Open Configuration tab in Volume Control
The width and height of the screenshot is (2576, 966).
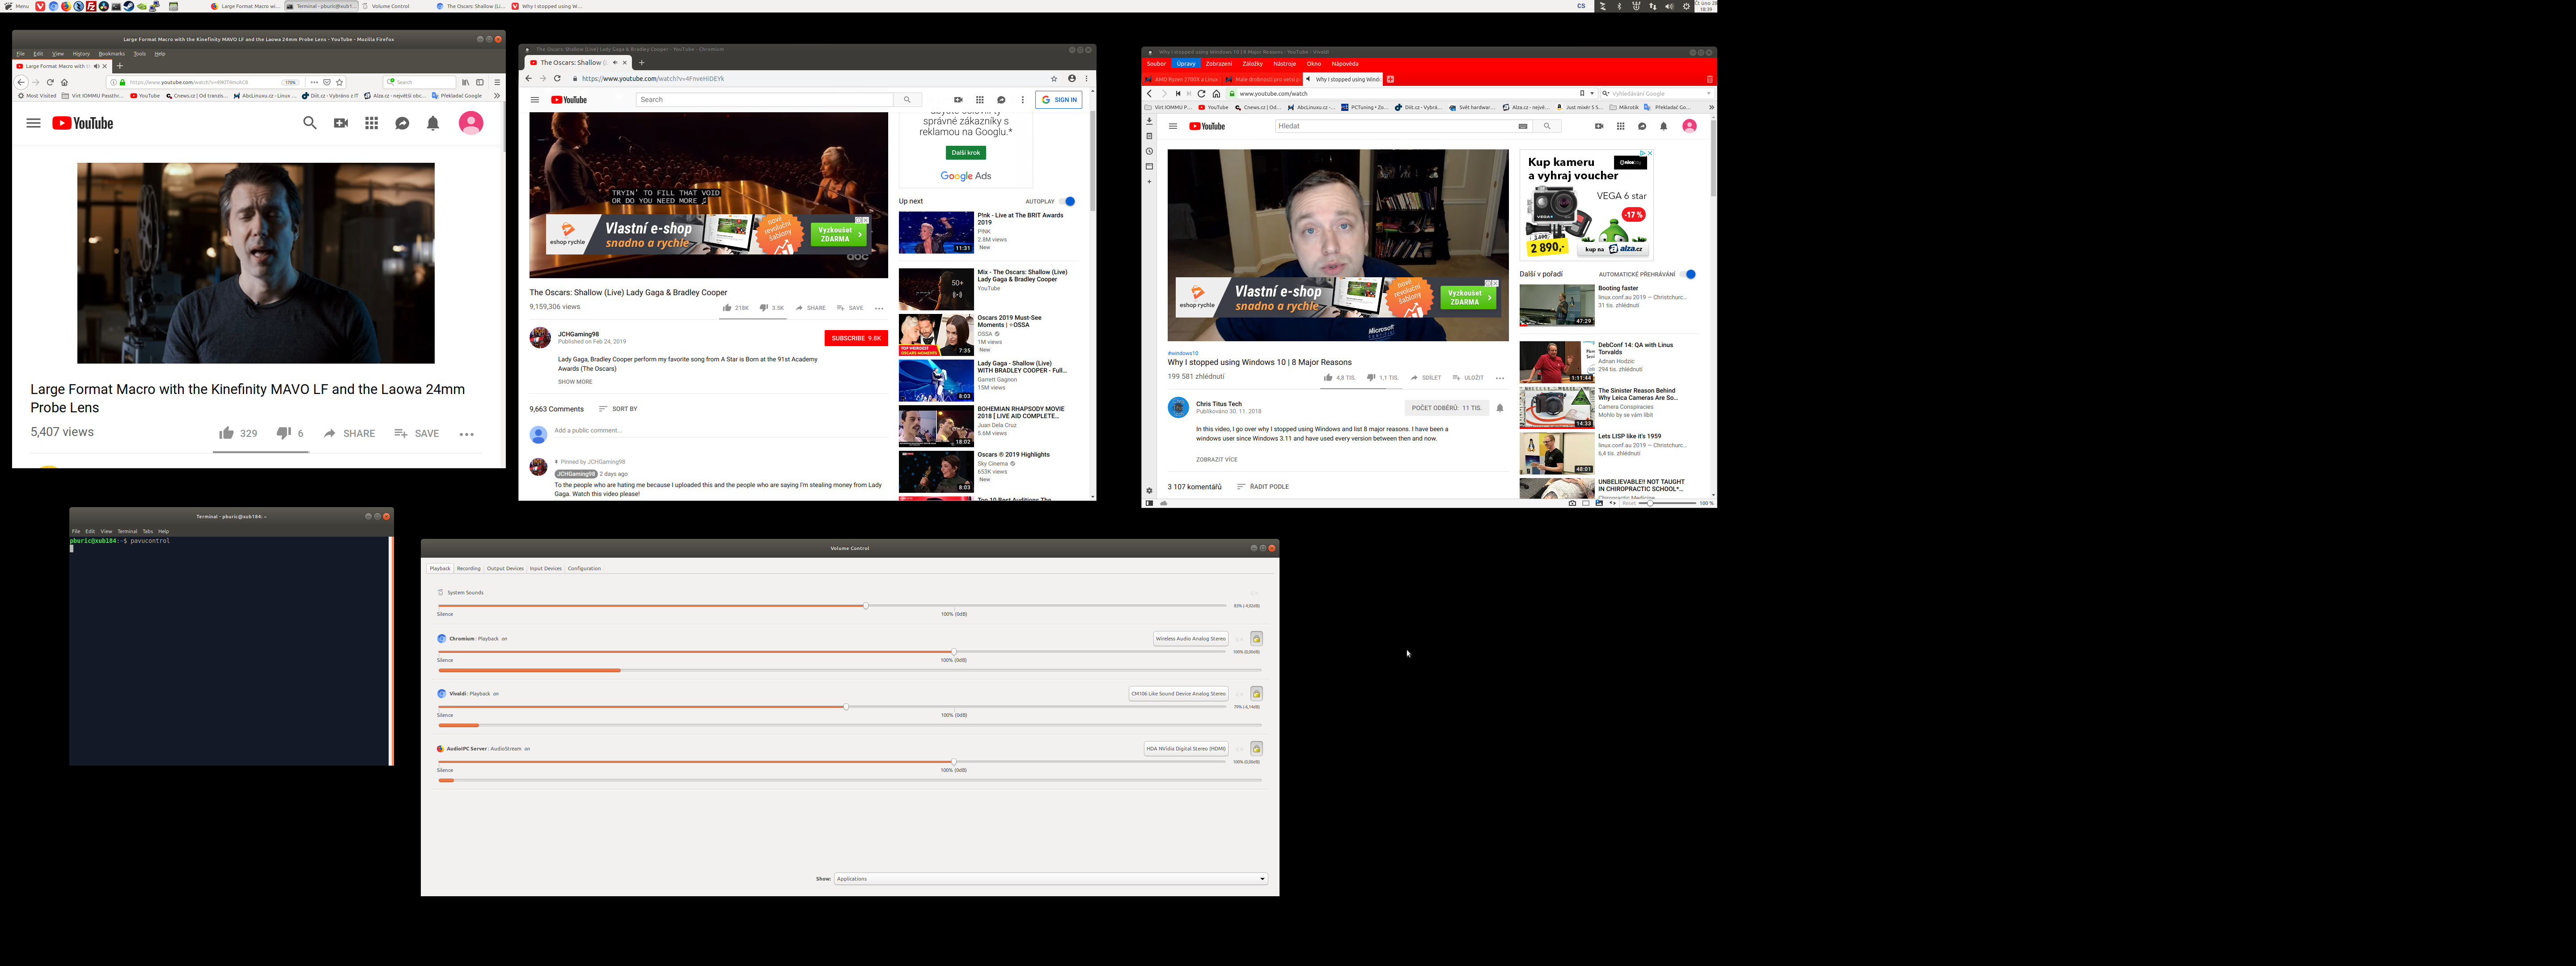(x=584, y=568)
